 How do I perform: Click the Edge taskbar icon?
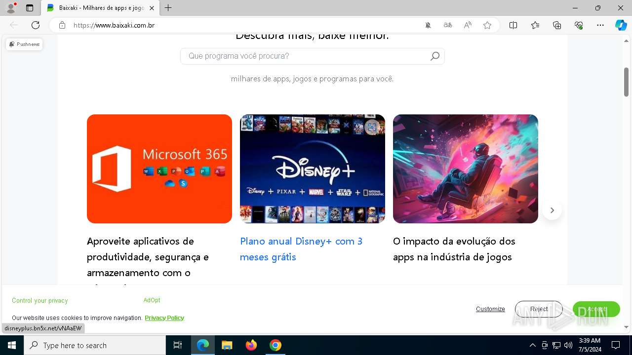click(x=203, y=345)
